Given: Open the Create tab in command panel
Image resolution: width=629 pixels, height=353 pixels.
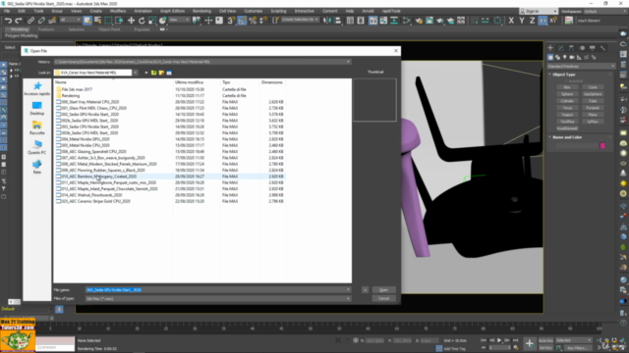Looking at the screenshot, I should (x=550, y=48).
